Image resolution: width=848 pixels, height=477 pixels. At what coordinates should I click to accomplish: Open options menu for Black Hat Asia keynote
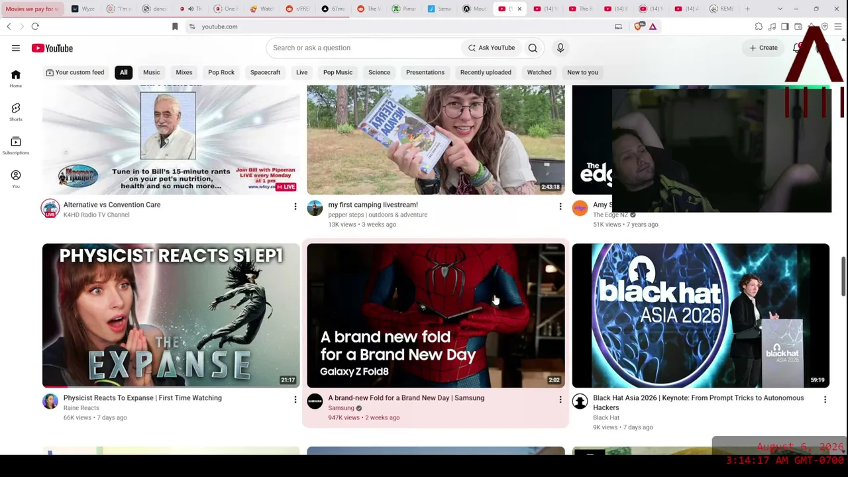coord(825,399)
